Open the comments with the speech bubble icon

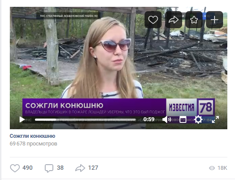tap(49, 168)
